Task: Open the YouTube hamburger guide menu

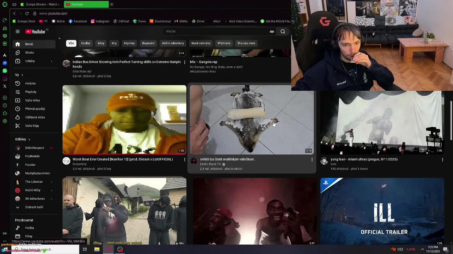Action: (17, 31)
